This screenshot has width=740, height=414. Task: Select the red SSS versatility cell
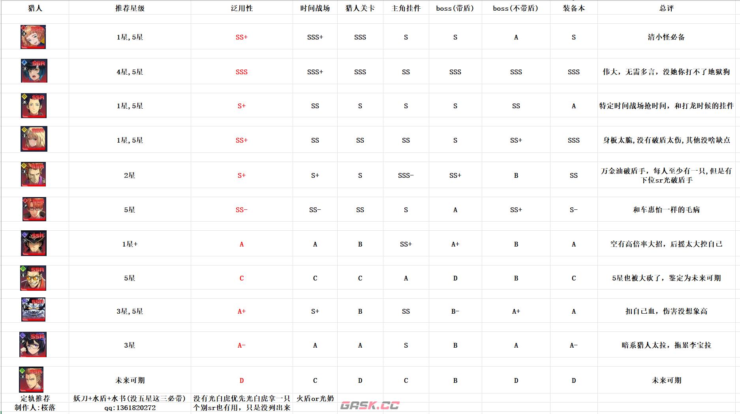pyautogui.click(x=242, y=72)
